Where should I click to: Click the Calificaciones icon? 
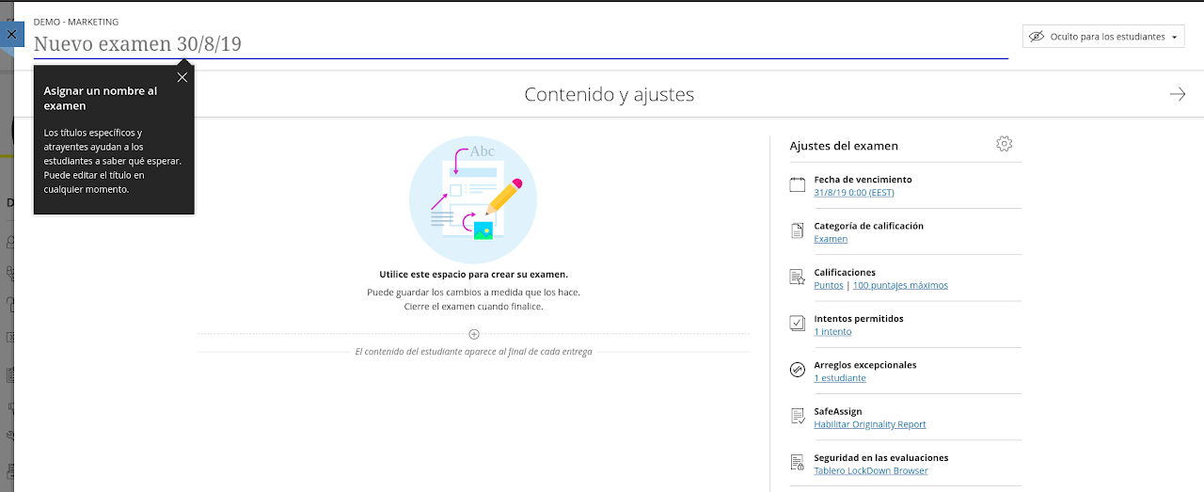pos(798,278)
